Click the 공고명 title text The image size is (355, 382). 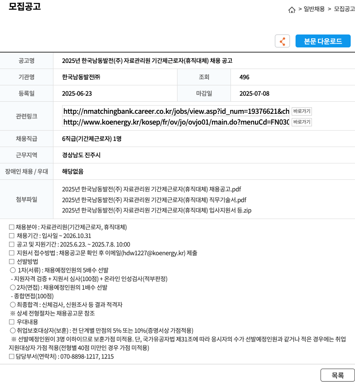(147, 61)
